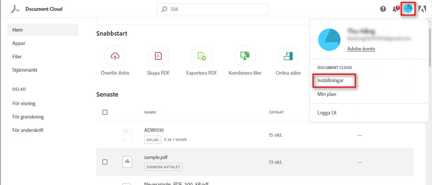Click the profile avatar in top bar
The image size is (432, 185).
pos(408,9)
